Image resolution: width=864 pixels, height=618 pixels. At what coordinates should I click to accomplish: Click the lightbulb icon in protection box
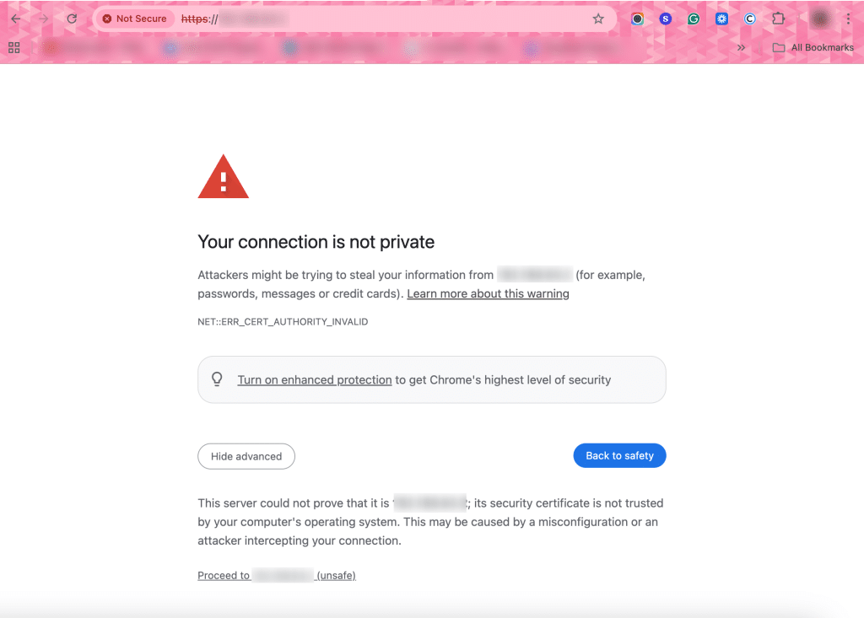pyautogui.click(x=217, y=379)
